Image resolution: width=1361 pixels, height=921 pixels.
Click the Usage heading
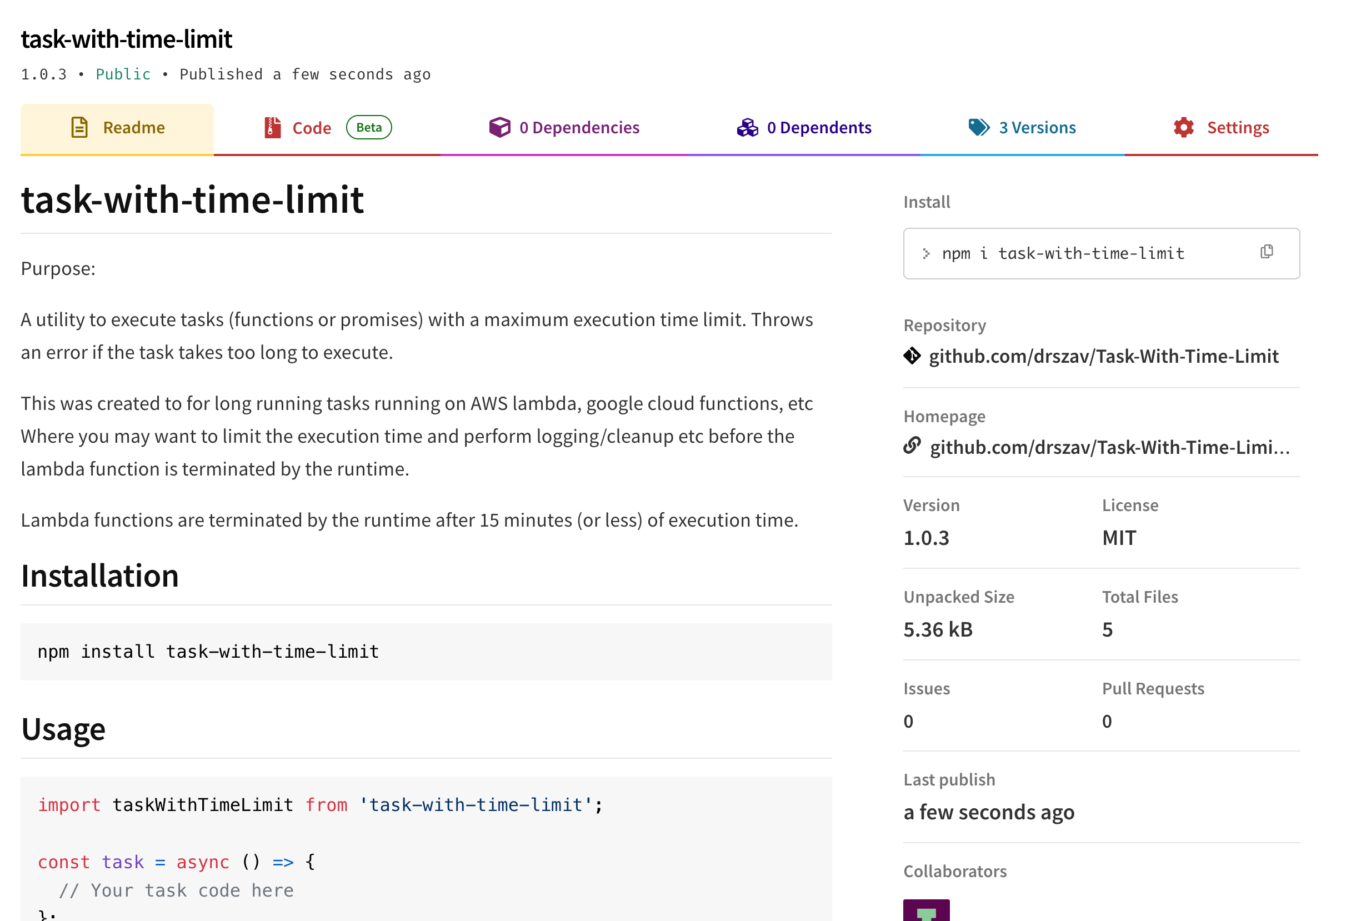coord(63,730)
